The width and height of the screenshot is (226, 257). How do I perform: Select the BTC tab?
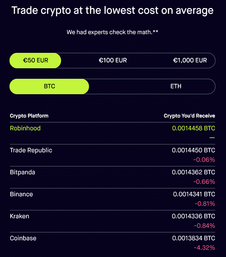[x=49, y=86]
